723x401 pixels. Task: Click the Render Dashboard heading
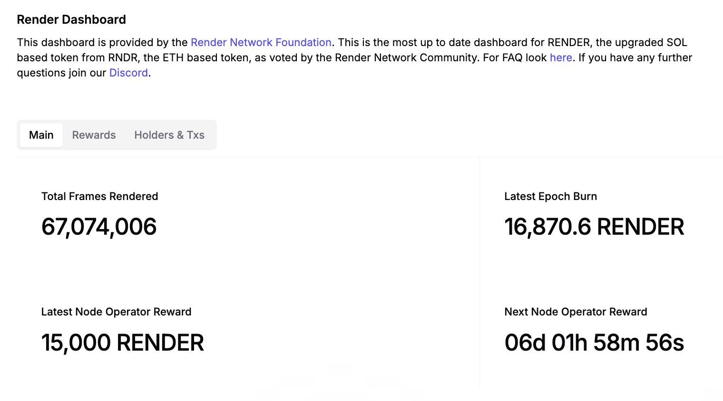pos(71,19)
